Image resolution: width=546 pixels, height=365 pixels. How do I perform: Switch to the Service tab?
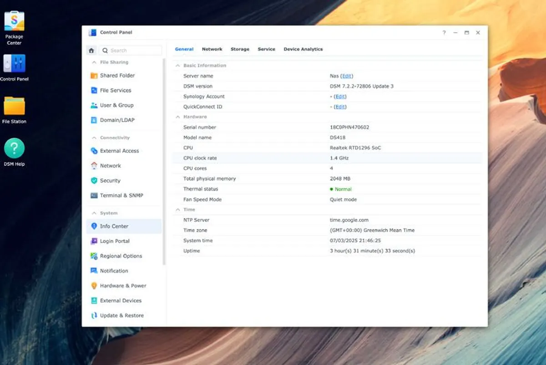coord(266,49)
